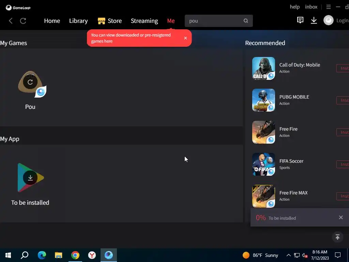Open the Store tab
Image resolution: width=349 pixels, height=262 pixels.
[x=110, y=21]
